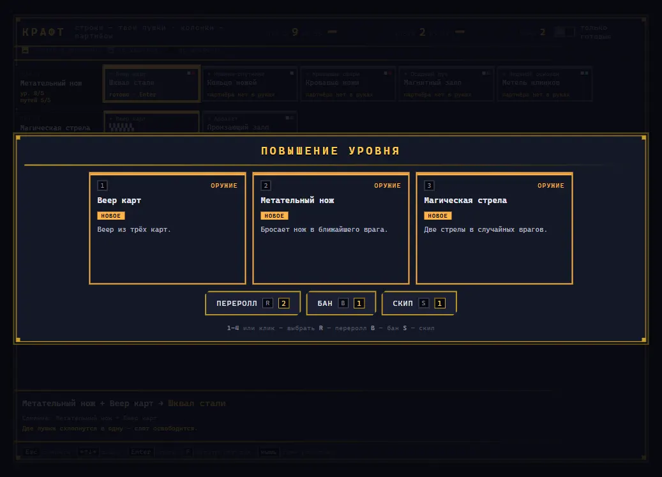Select the Кольцо ножей recipe in background craft panel
Viewport: 662px width, 477px height.
point(250,84)
